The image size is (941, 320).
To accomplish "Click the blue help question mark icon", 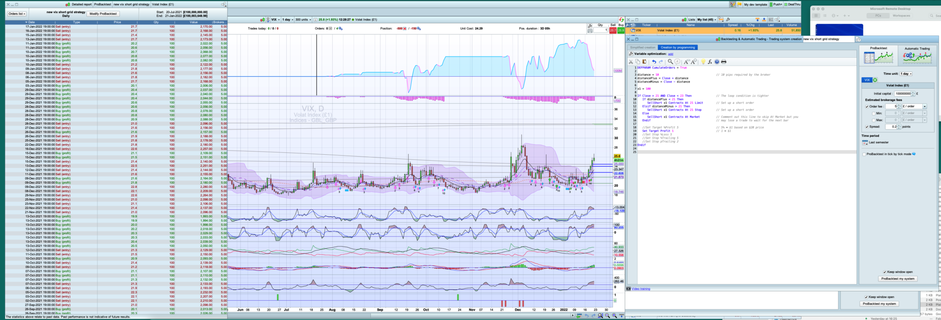I will (x=717, y=62).
